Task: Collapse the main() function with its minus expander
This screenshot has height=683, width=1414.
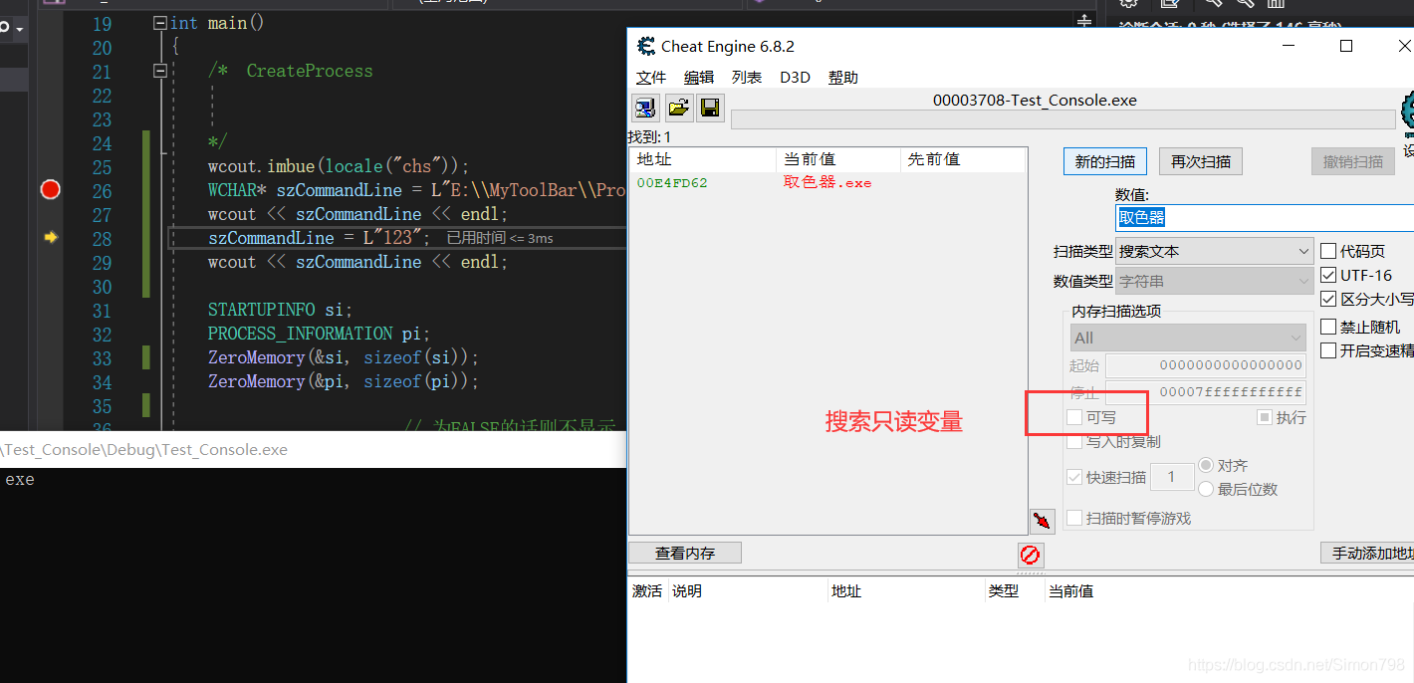Action: (x=159, y=22)
